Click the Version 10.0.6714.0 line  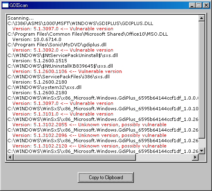(37, 39)
